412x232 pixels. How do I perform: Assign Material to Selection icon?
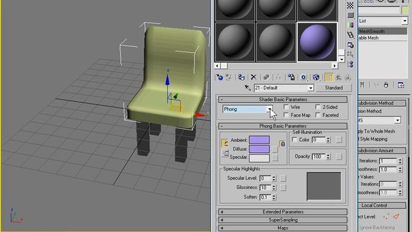[x=241, y=77]
